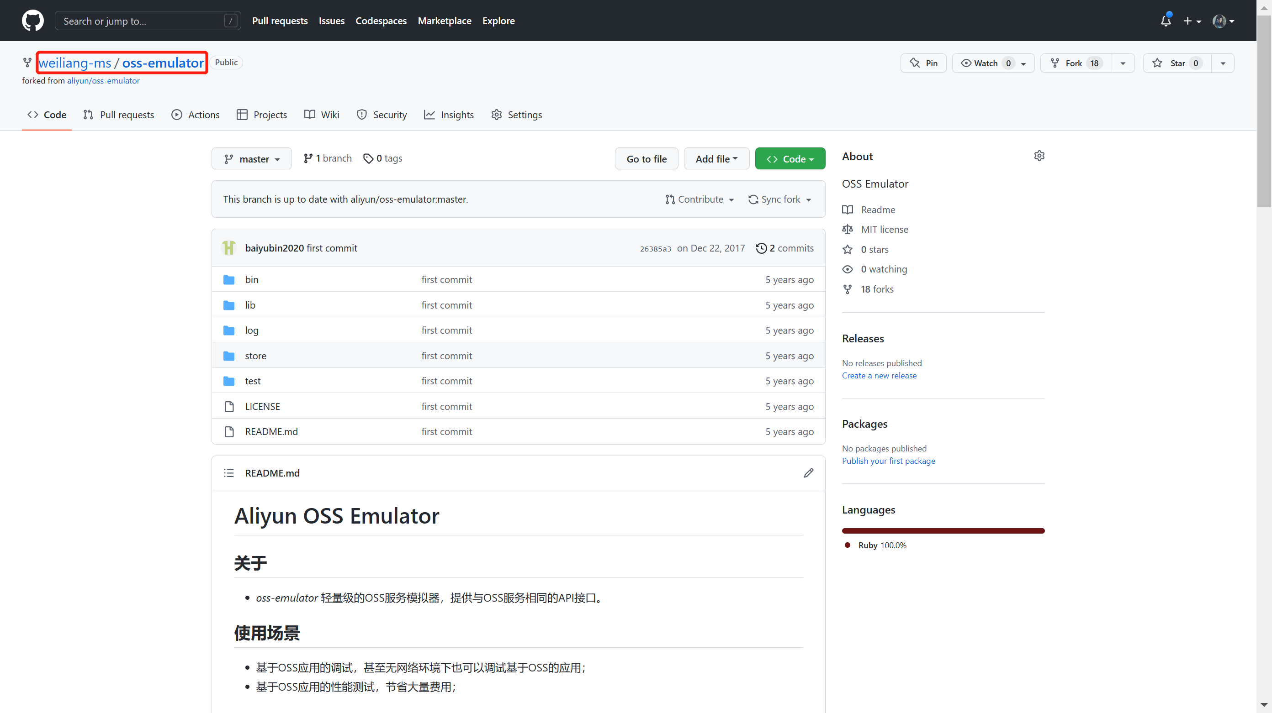Star this repository
The width and height of the screenshot is (1272, 713).
1177,63
